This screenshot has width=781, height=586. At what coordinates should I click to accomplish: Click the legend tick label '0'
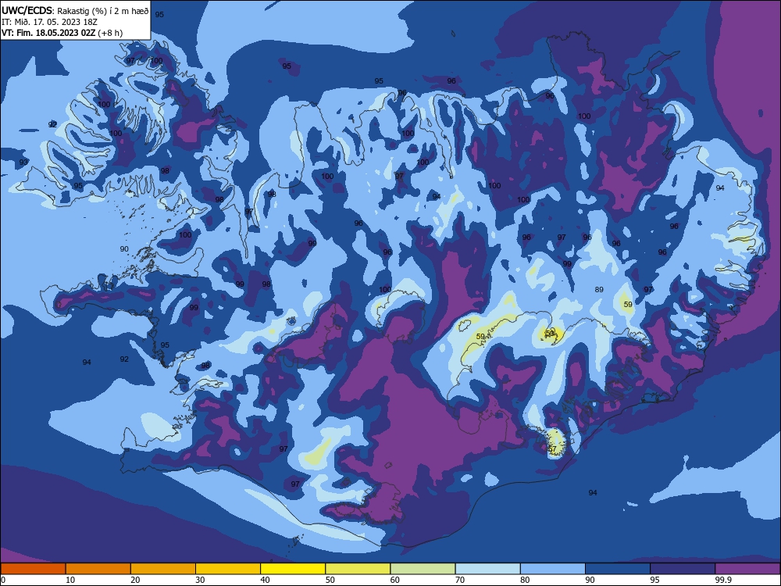click(x=3, y=580)
